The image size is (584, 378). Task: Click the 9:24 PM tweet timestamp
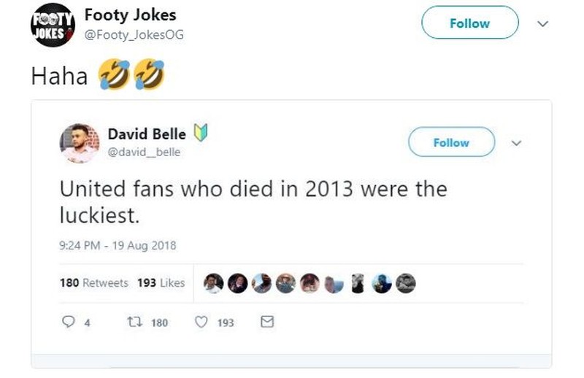pyautogui.click(x=118, y=246)
